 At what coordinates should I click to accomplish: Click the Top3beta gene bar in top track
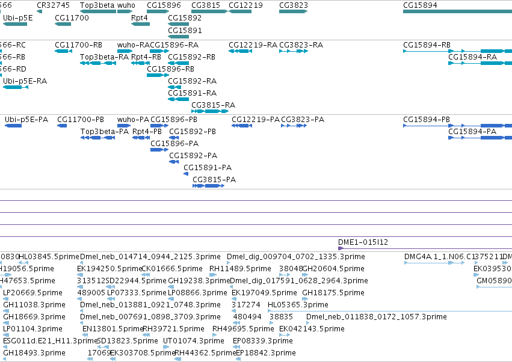click(98, 12)
